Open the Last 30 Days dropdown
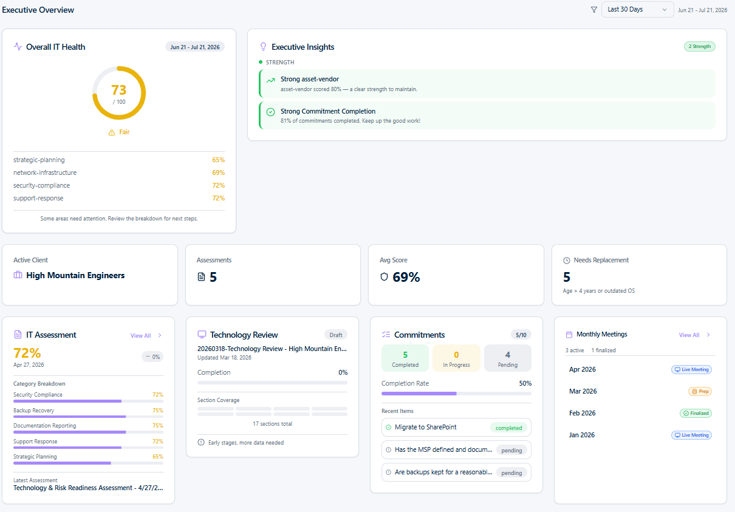Image resolution: width=735 pixels, height=512 pixels. tap(637, 10)
